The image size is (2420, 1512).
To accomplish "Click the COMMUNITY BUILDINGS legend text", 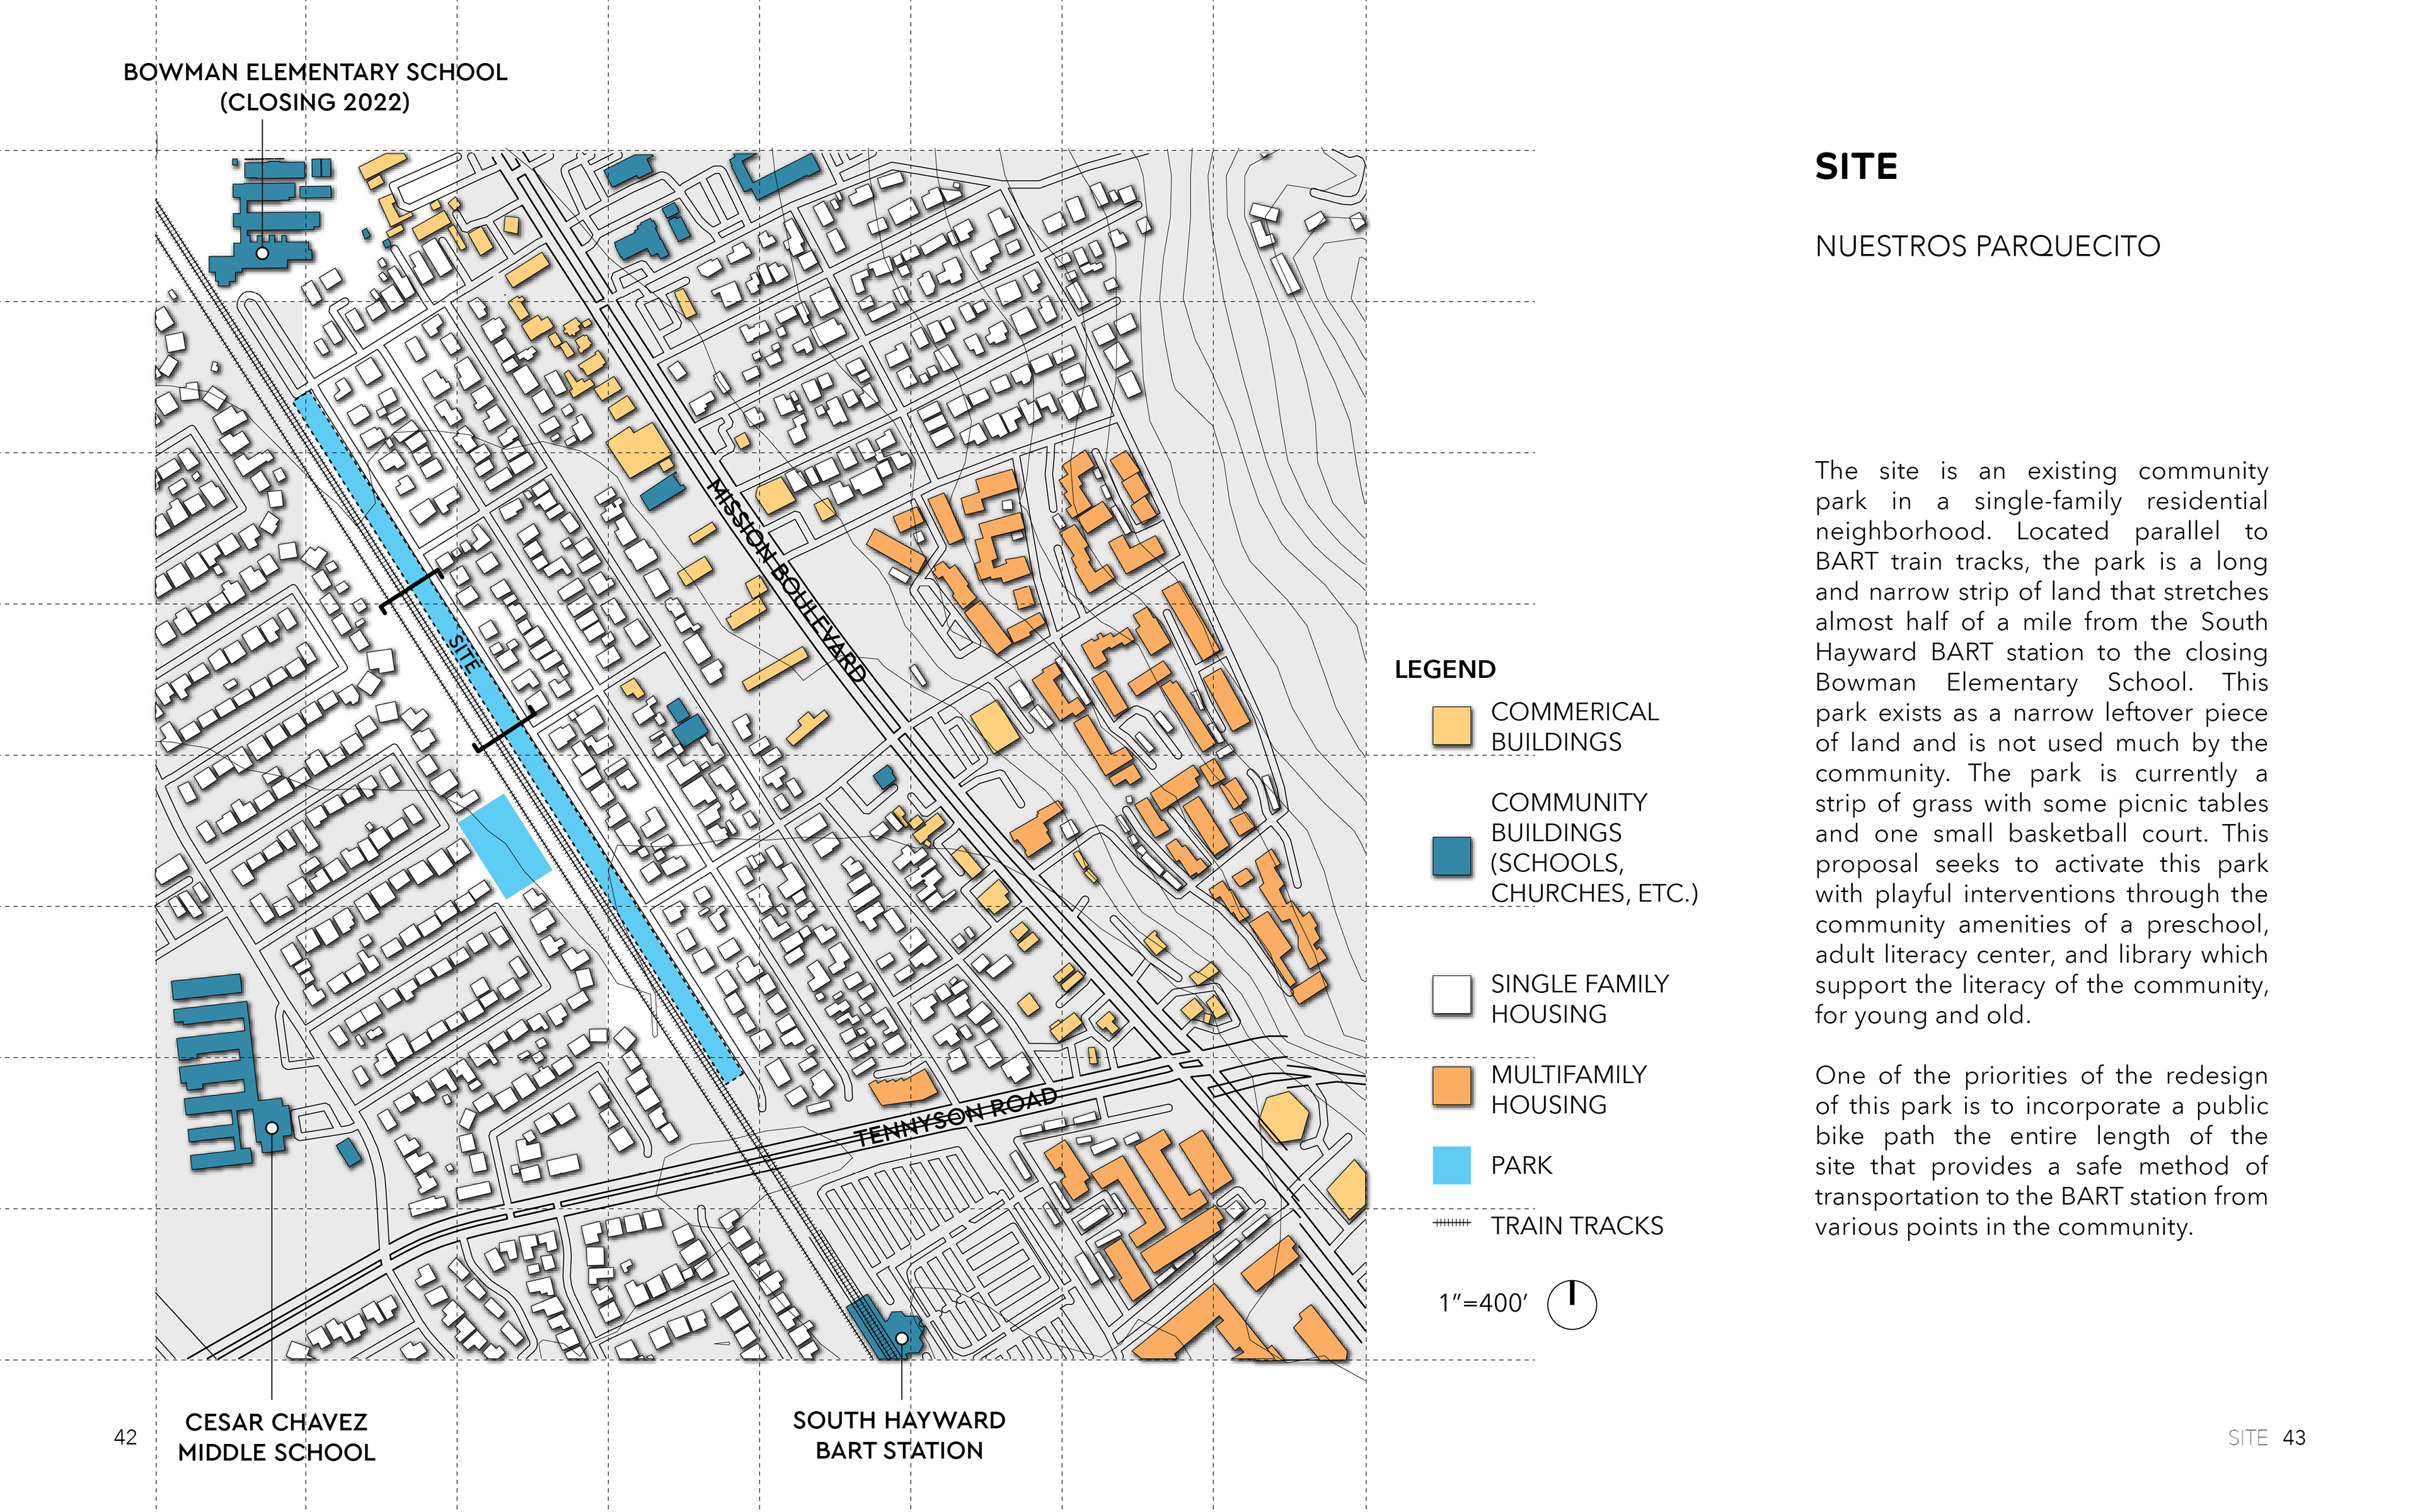I will [x=1594, y=847].
